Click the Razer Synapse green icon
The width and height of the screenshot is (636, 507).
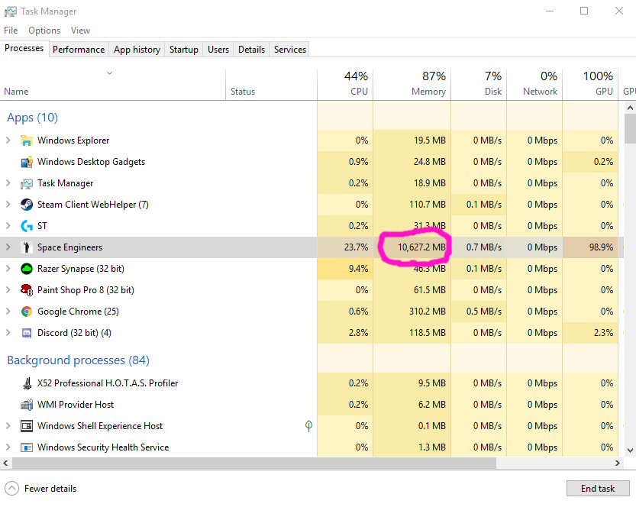26,269
